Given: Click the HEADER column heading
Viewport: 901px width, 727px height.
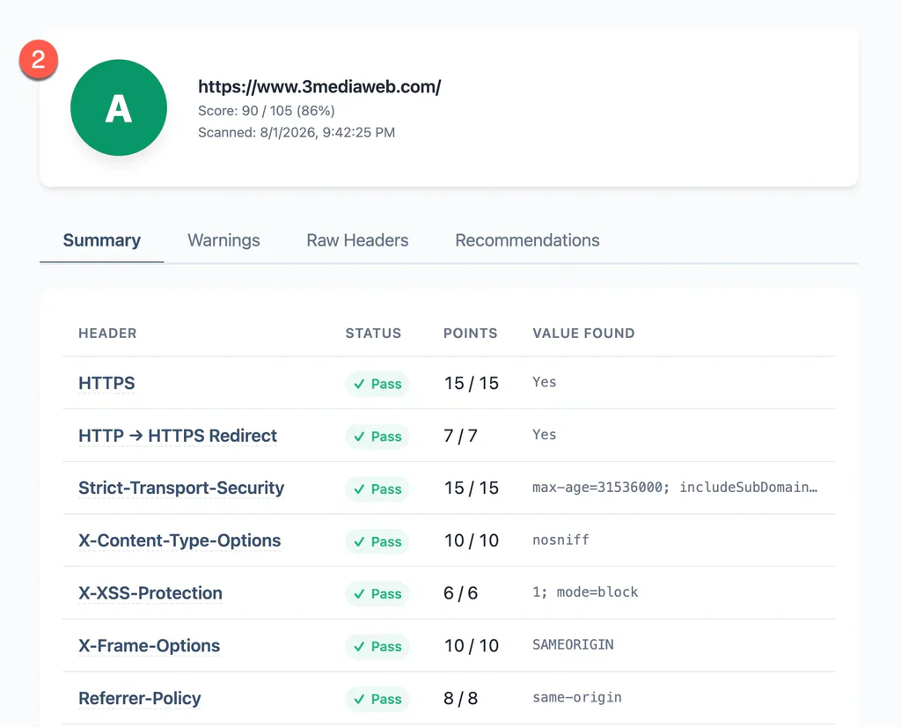Looking at the screenshot, I should [x=107, y=334].
